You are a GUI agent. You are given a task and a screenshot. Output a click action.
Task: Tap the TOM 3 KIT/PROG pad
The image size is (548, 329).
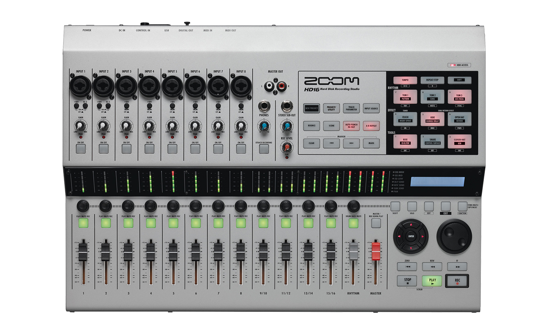click(x=459, y=97)
